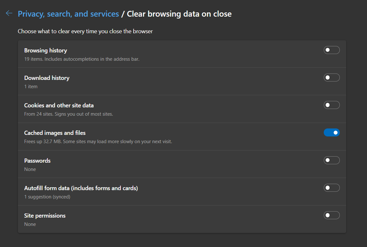Screen dimensions: 367x247
Task: Toggle Cookies and other site data switch
Action: tap(331, 105)
